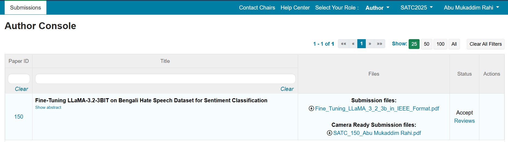Open Abu Mukaddim Rahi user menu
The width and height of the screenshot is (508, 142).
471,8
